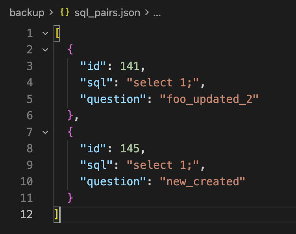Collapse the array at line 1

point(44,33)
